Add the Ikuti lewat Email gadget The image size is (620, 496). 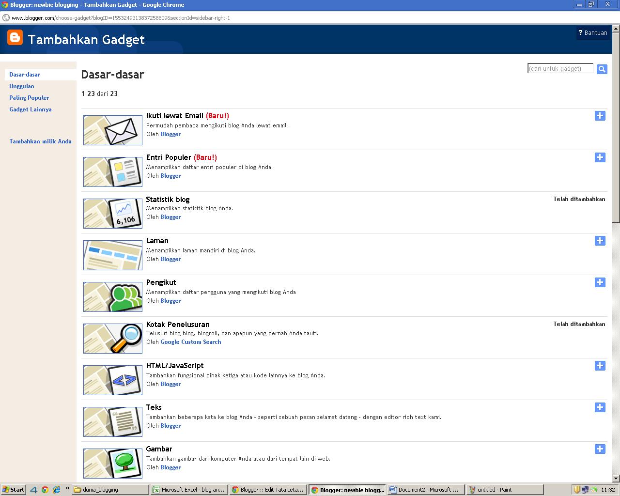point(600,116)
